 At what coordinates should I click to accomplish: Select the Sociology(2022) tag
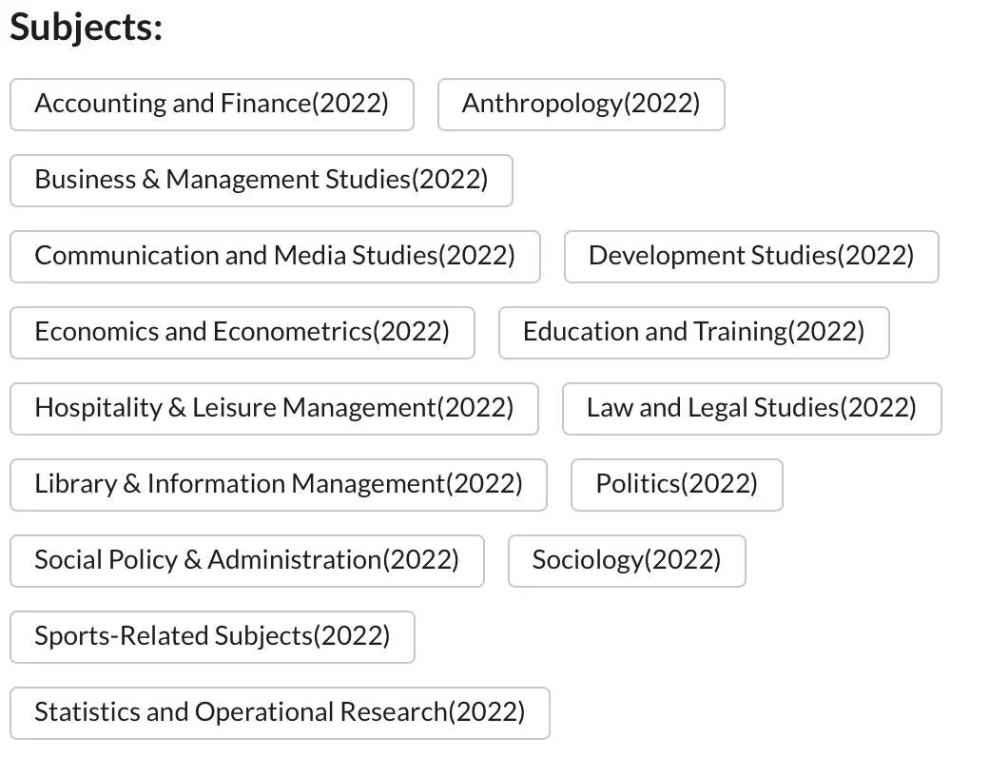[626, 560]
